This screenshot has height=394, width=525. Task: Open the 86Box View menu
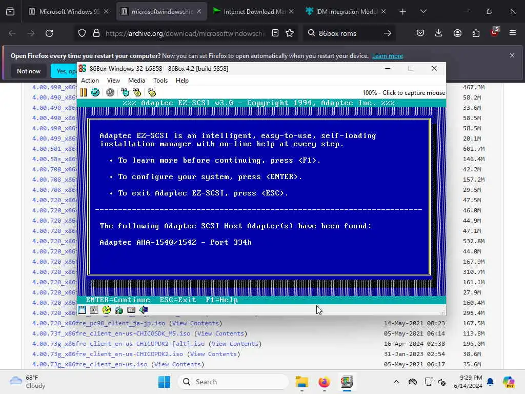(x=113, y=81)
